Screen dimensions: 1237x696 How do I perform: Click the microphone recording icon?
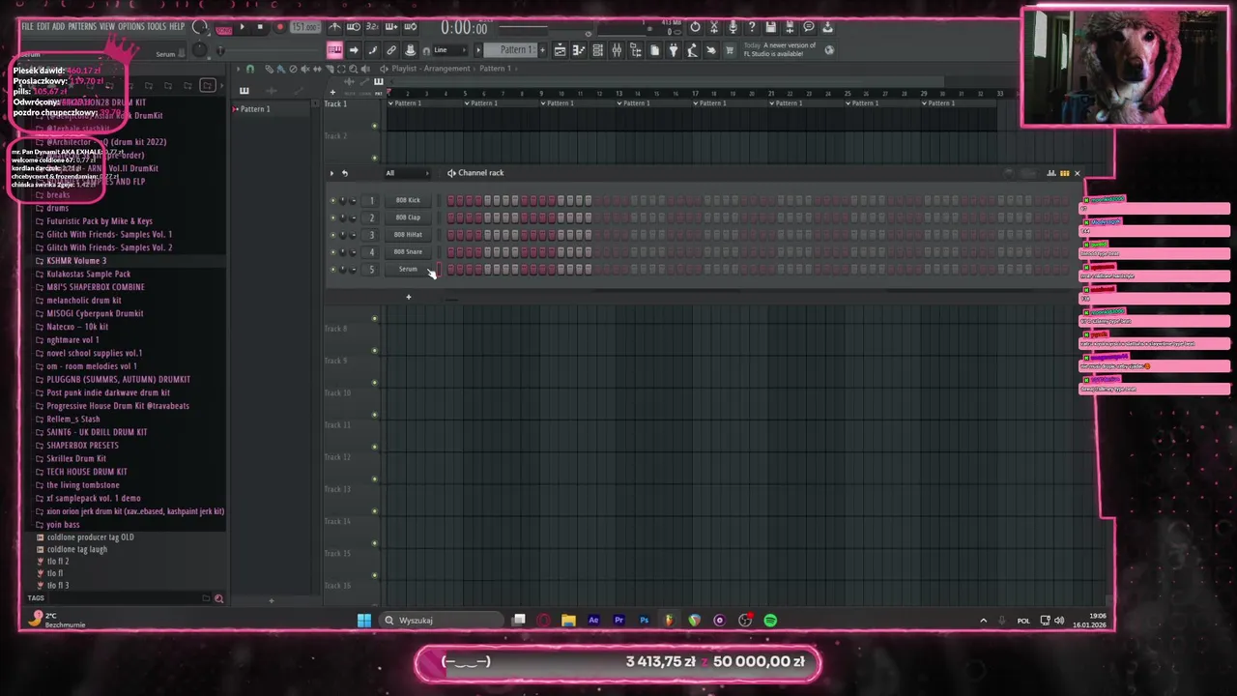click(733, 27)
